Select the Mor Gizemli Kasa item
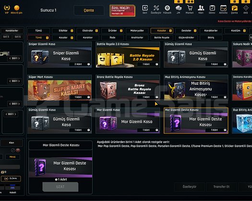Screen dimensions: 252x201 coord(128,121)
